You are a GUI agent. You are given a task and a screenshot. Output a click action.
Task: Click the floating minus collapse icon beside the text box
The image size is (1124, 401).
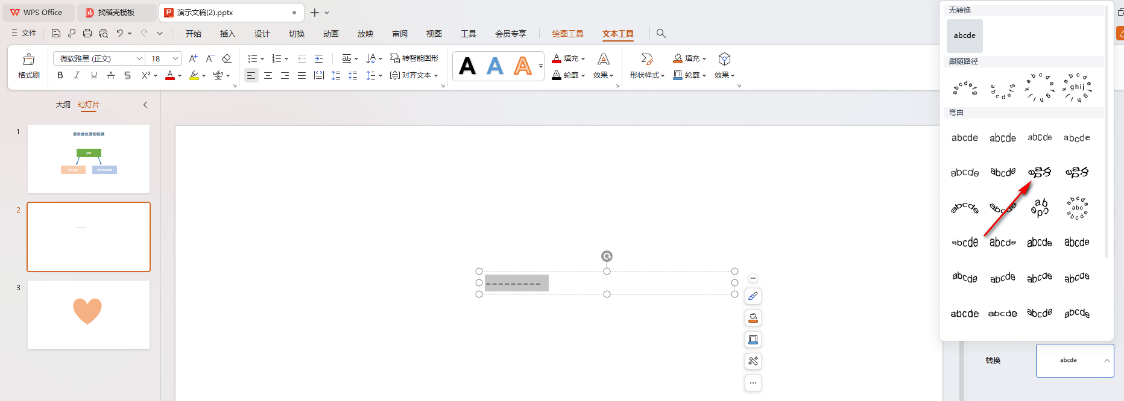tap(753, 278)
